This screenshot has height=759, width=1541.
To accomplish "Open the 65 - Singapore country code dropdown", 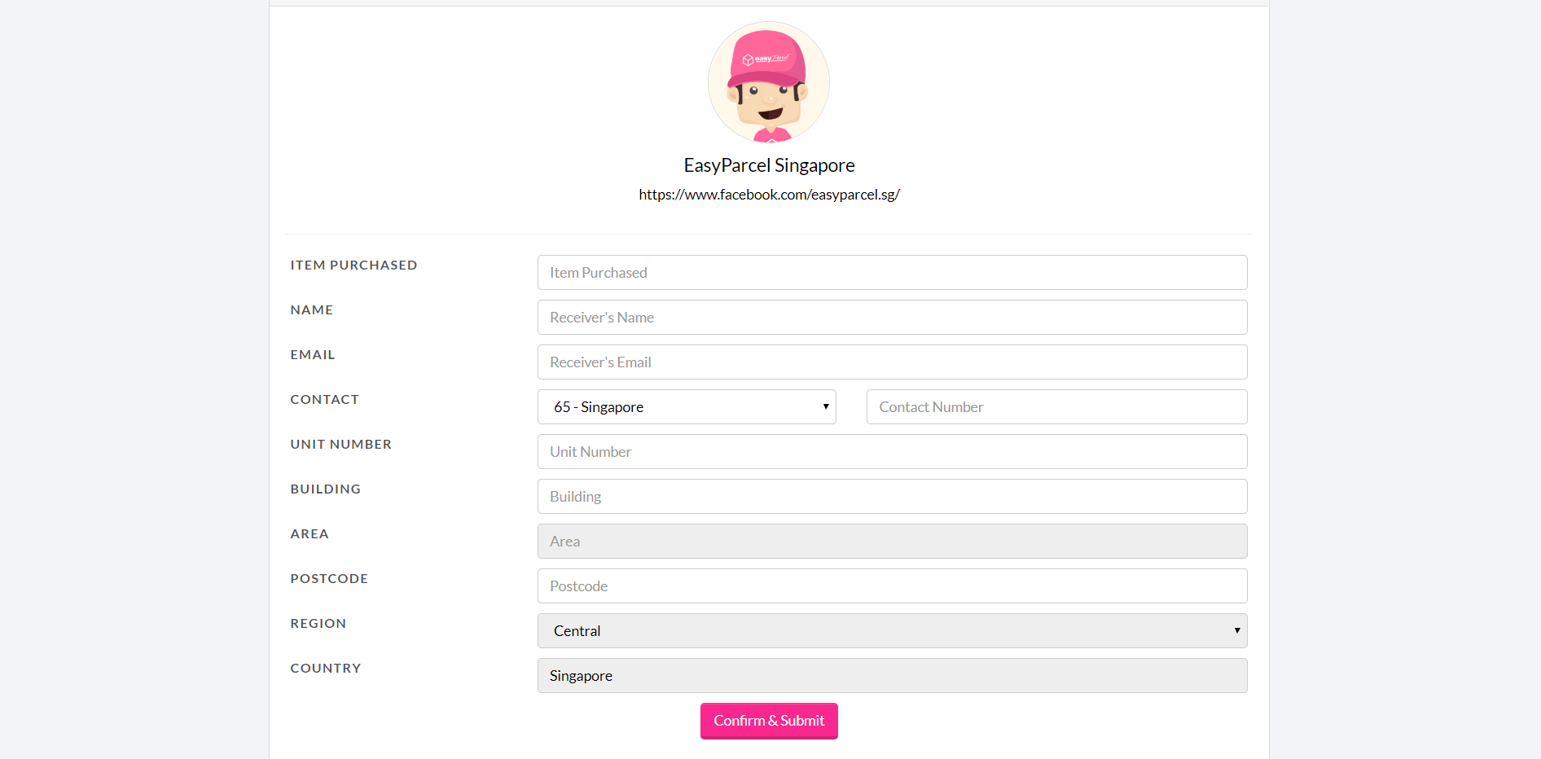I will click(687, 407).
